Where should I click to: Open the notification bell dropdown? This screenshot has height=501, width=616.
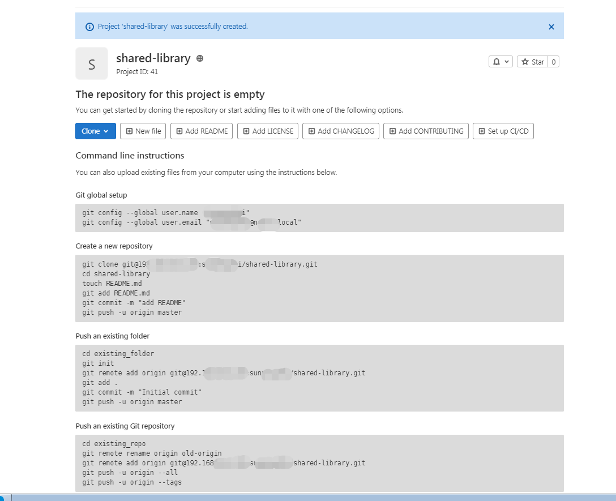[x=500, y=62]
